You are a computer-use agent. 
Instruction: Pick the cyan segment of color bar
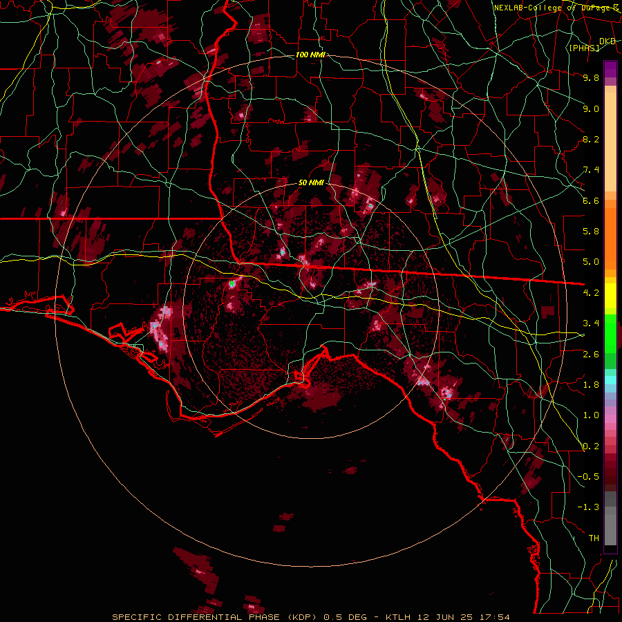tap(610, 380)
